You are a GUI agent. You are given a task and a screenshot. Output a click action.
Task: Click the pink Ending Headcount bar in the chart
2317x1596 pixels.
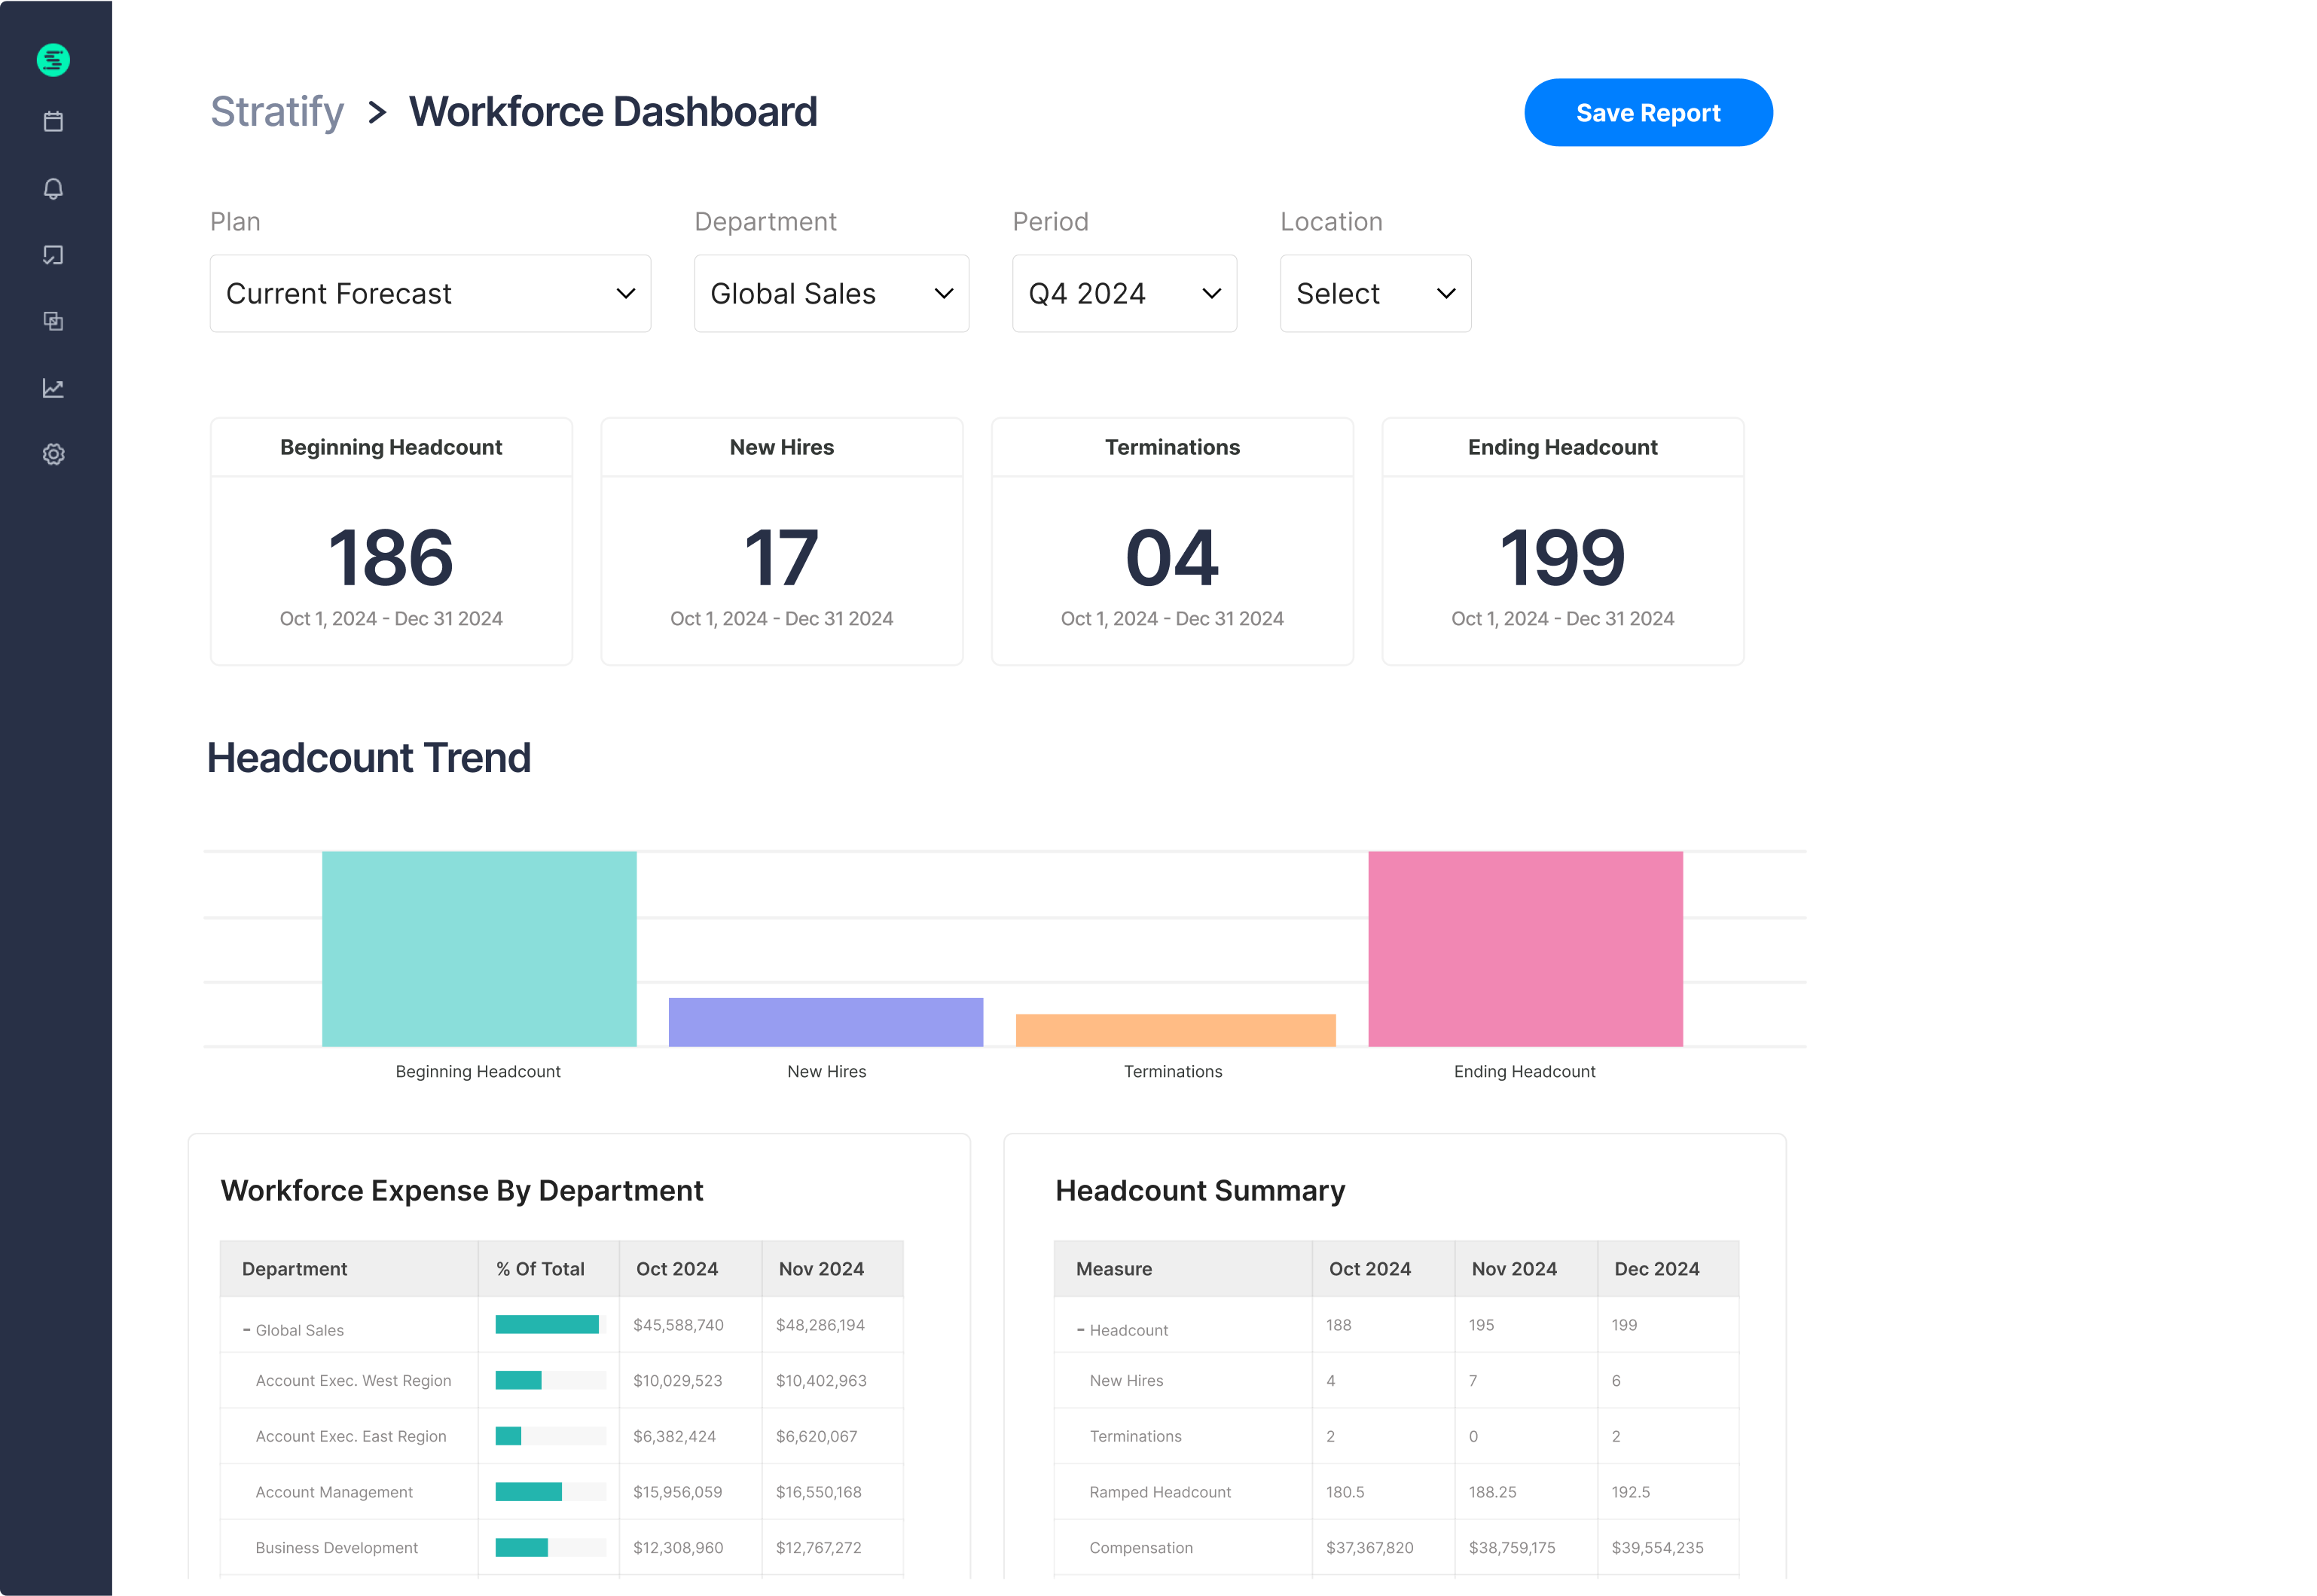tap(1525, 948)
